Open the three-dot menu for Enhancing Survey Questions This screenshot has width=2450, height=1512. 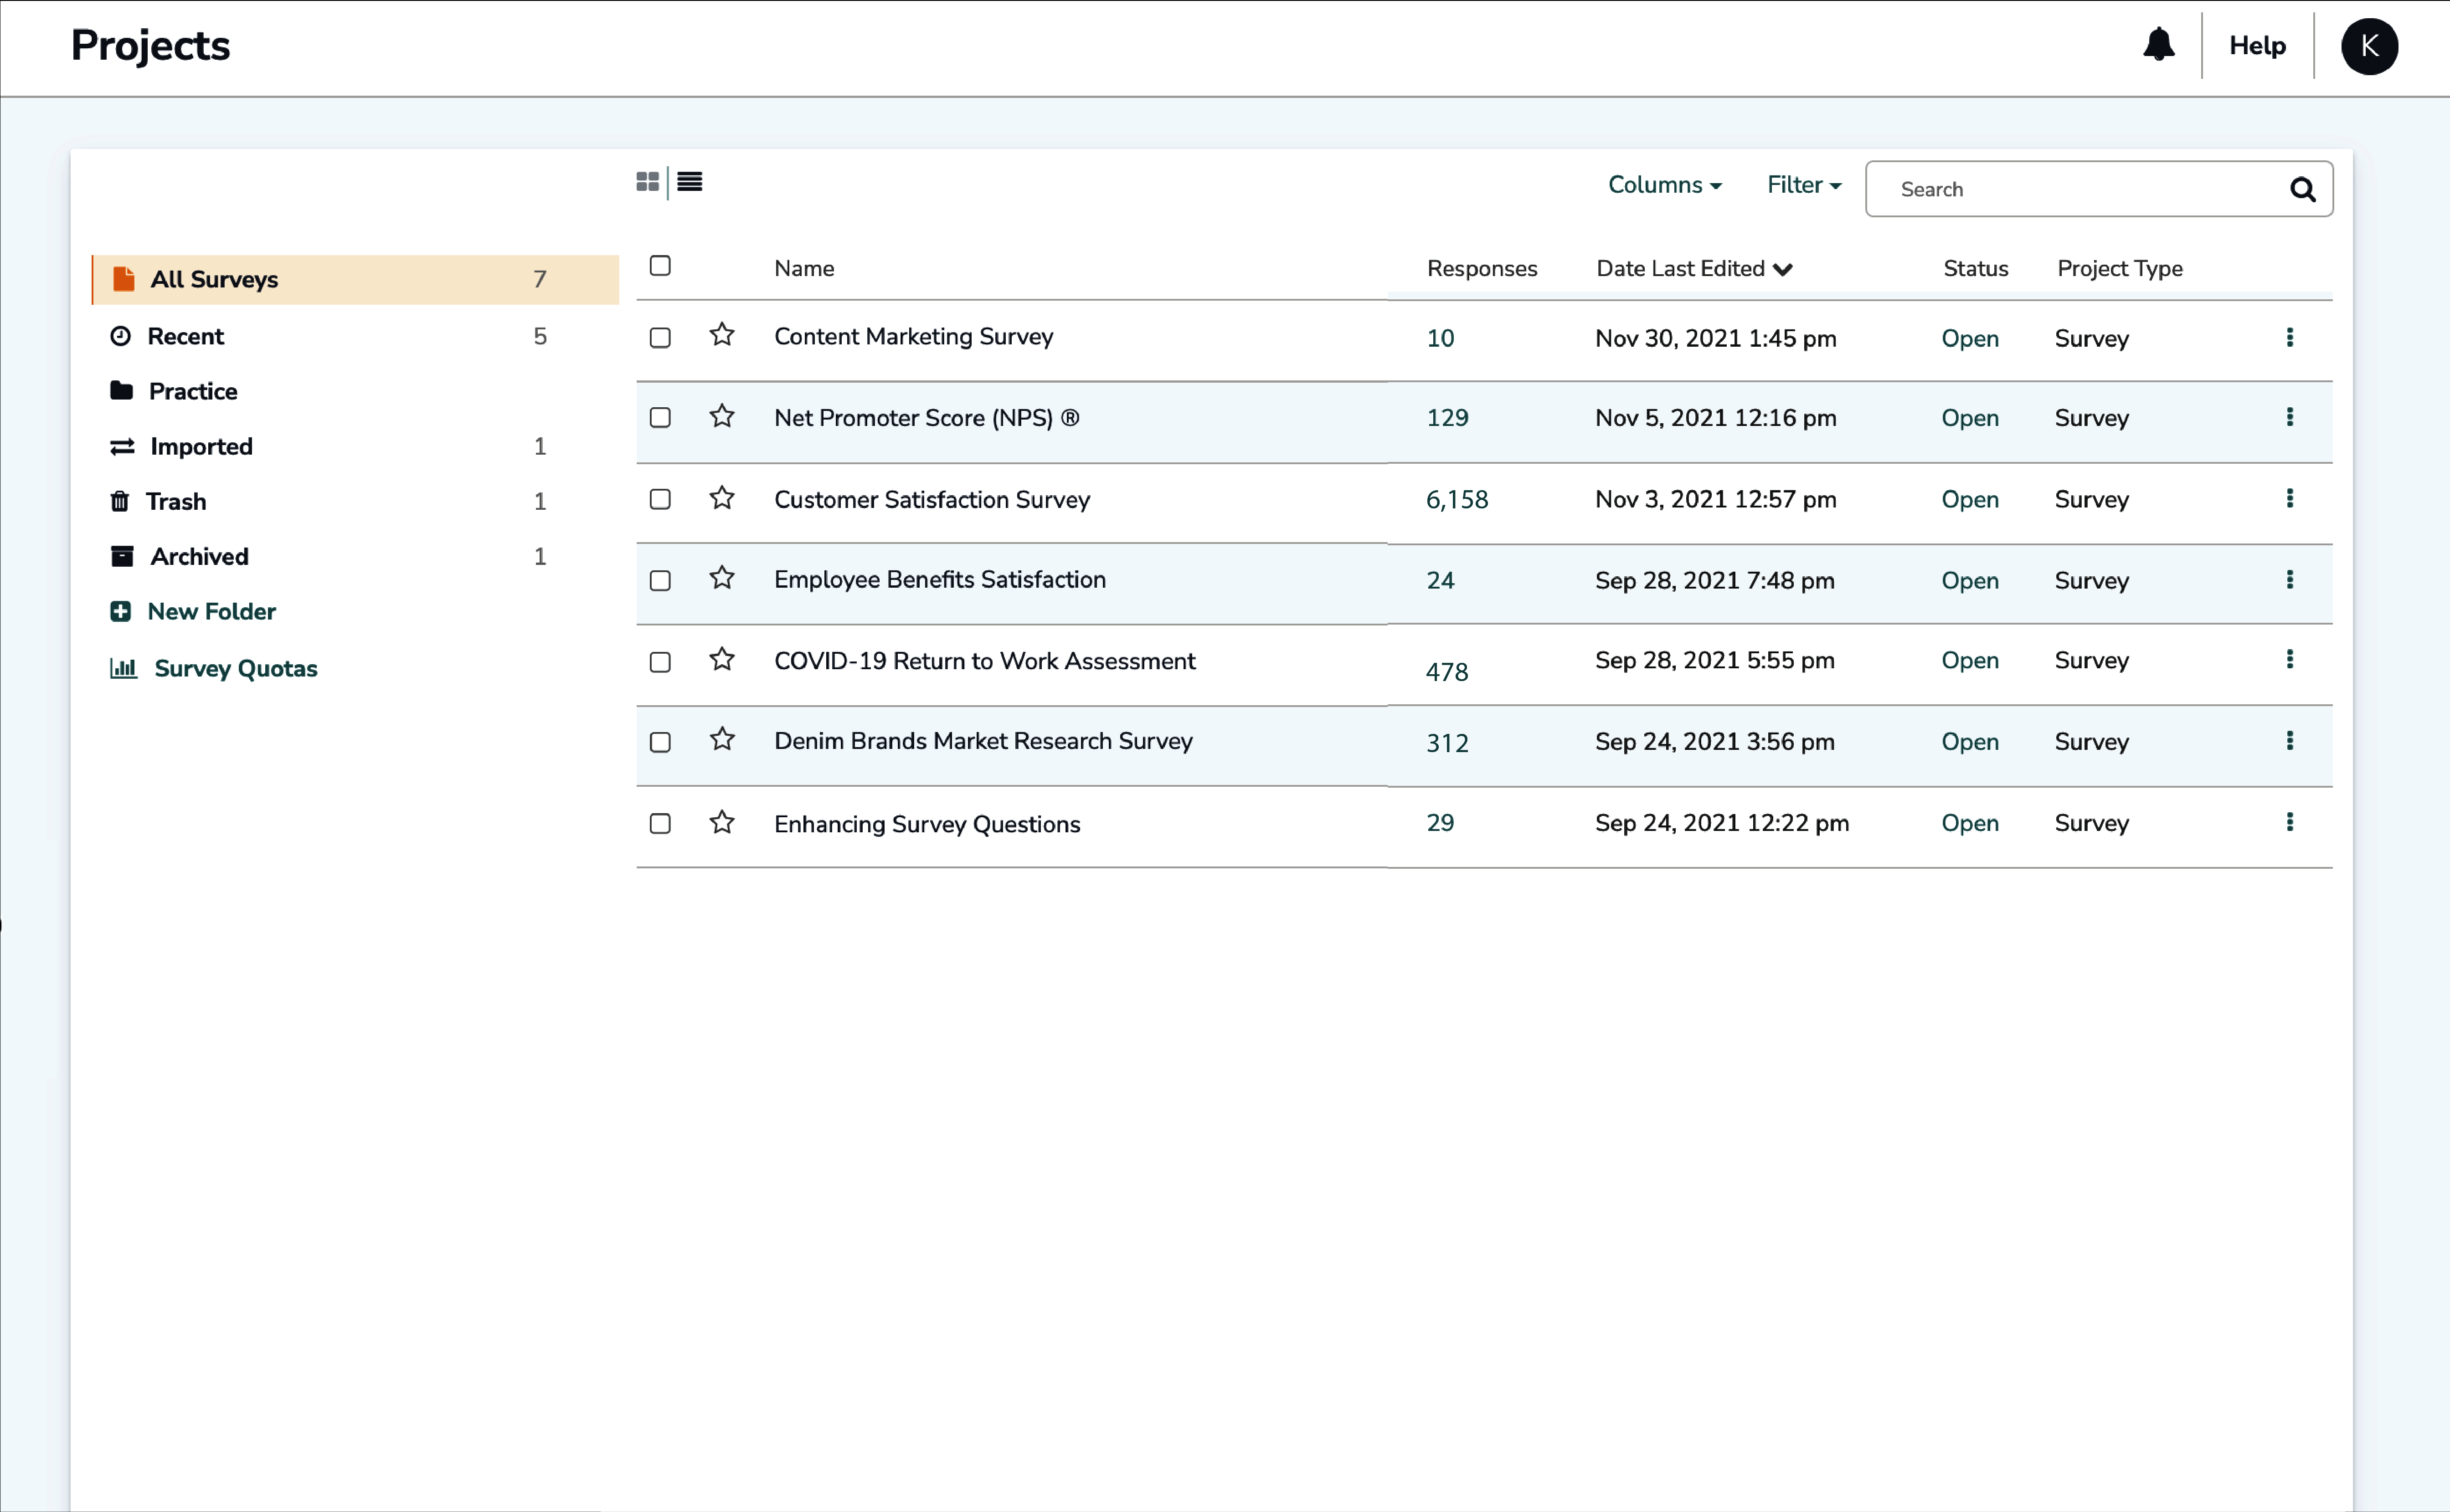coord(2289,822)
